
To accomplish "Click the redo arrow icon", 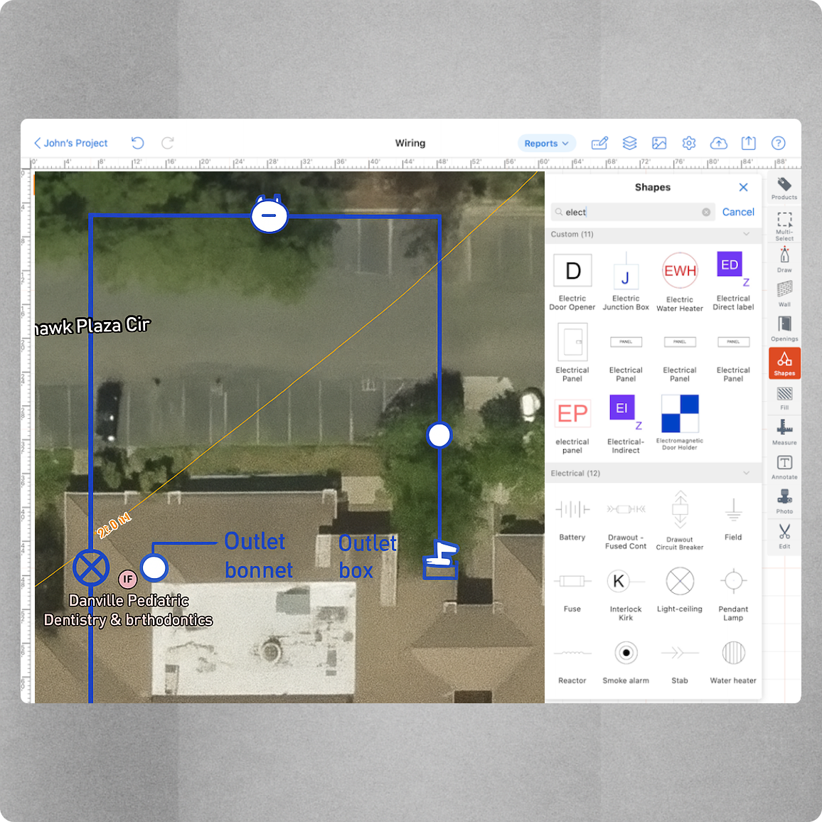I will (x=168, y=143).
